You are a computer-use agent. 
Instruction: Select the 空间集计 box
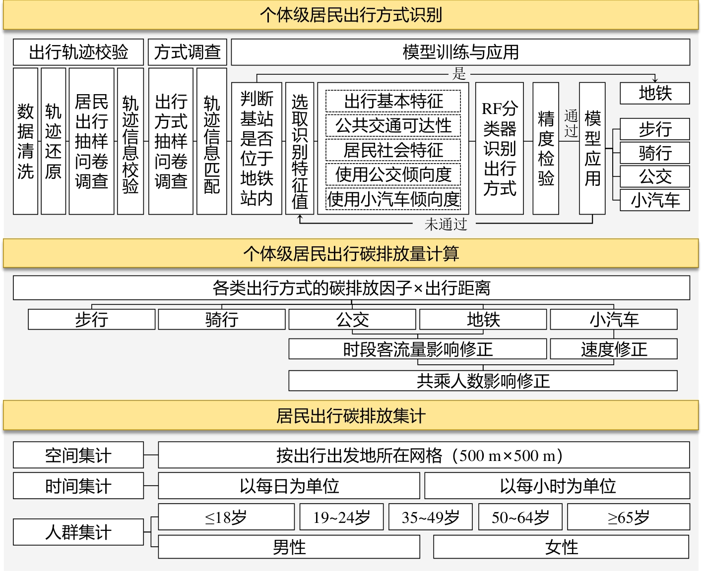click(78, 455)
